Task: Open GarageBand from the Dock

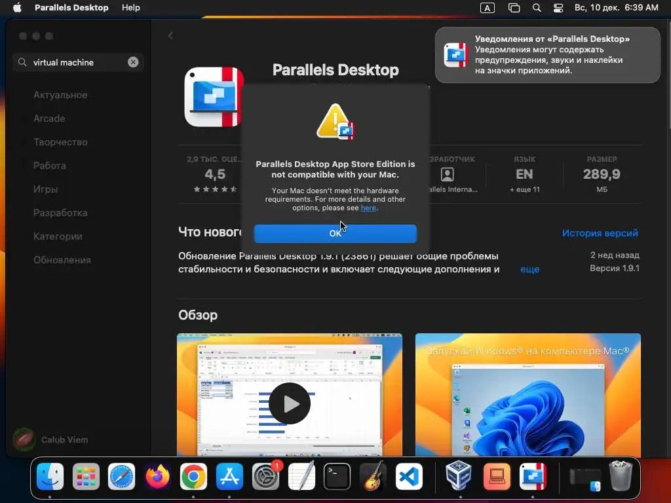Action: point(373,477)
